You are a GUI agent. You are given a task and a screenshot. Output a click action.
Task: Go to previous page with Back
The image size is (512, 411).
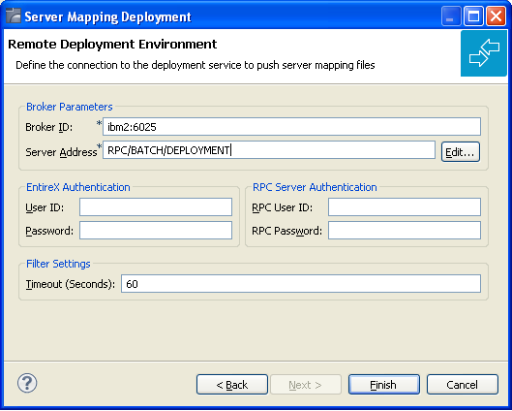click(x=232, y=385)
